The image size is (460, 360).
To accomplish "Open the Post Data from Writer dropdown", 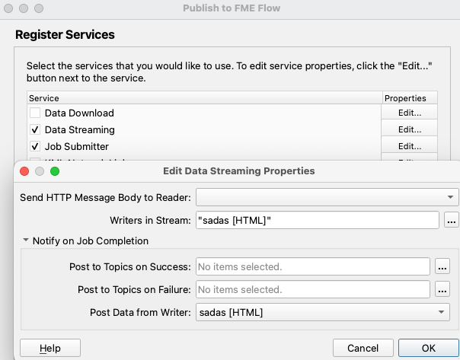I will [x=323, y=312].
